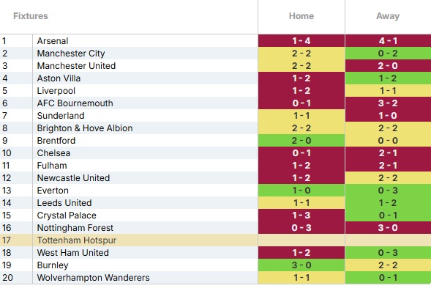Open the Brighton & Hove Albion row
Screen dimensions: 431x291
pyautogui.click(x=215, y=128)
